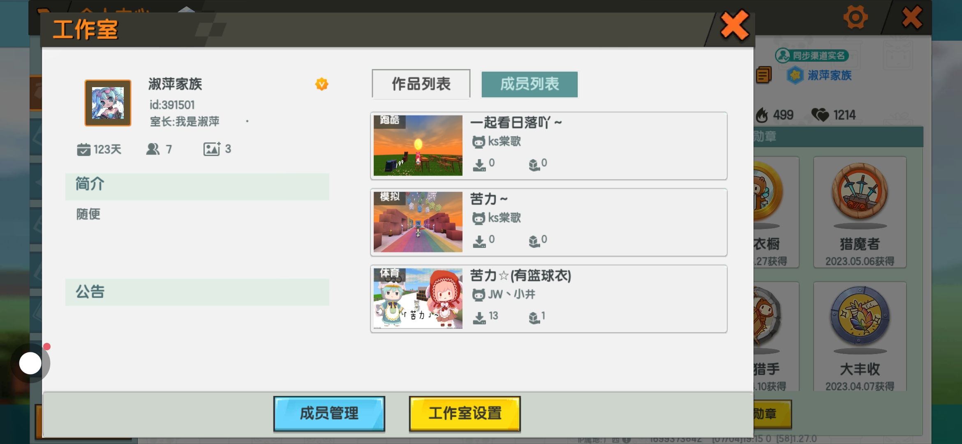Click the heart likes icon showing 1214
The height and width of the screenshot is (444, 962).
click(x=820, y=115)
